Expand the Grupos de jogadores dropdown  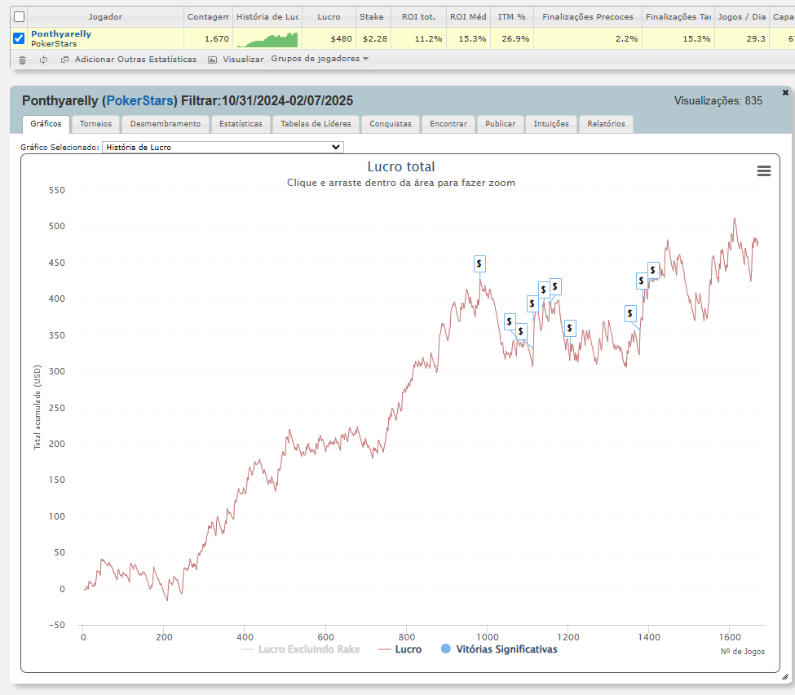pos(320,59)
